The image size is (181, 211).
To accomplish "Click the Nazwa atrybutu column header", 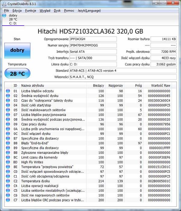I will tap(53, 85).
